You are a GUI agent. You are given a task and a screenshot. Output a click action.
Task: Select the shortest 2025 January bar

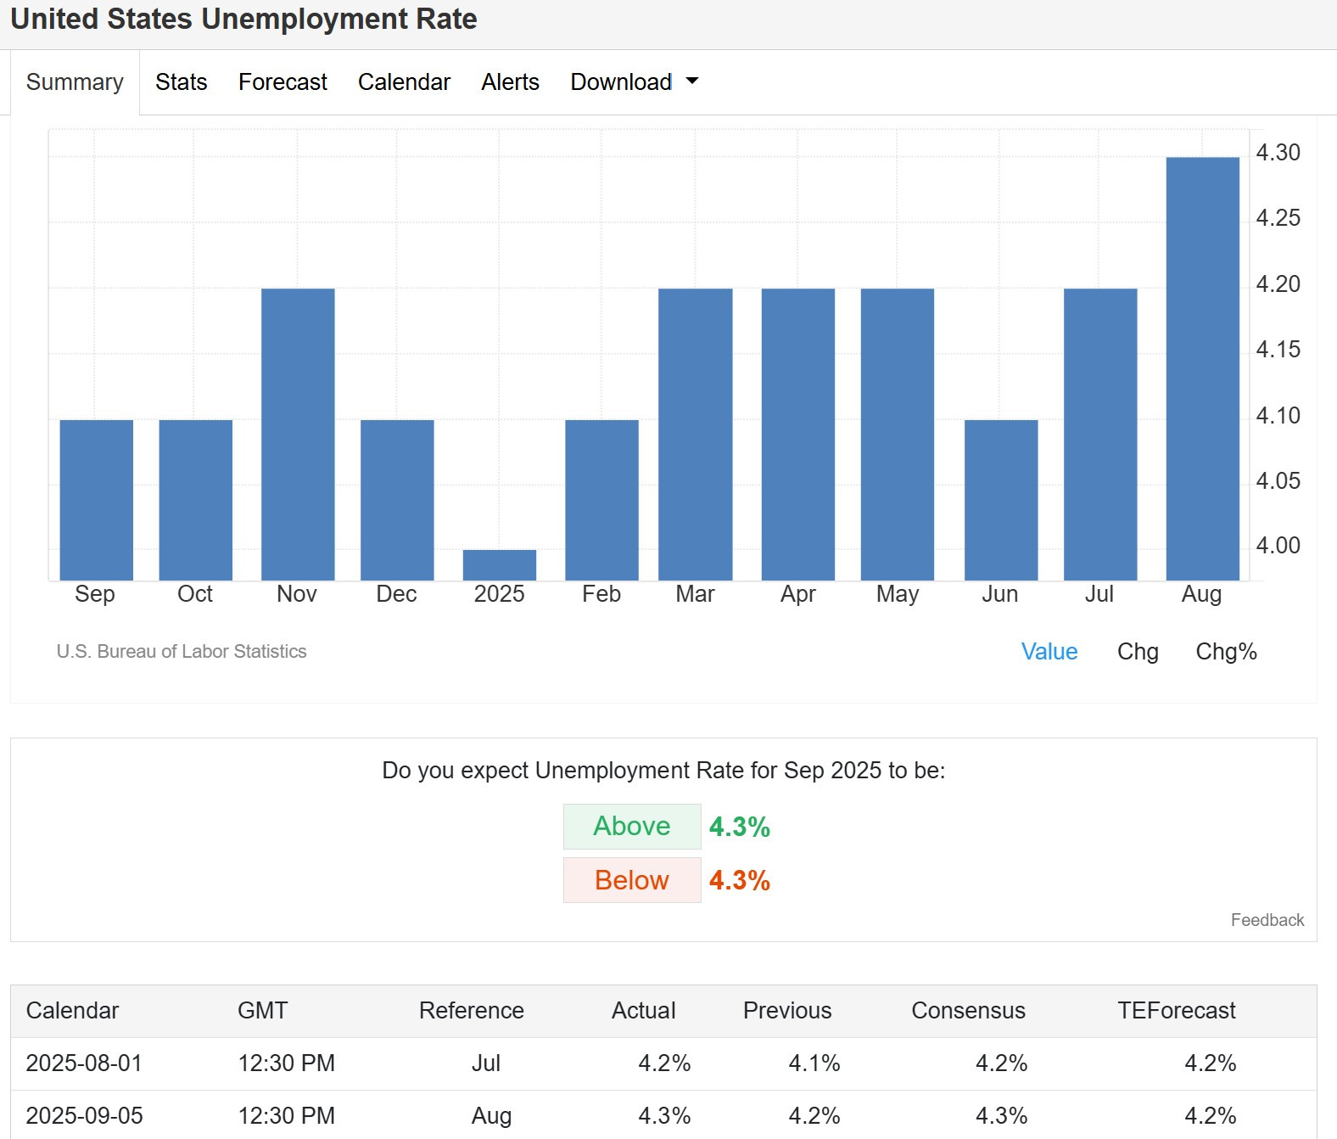click(x=500, y=565)
